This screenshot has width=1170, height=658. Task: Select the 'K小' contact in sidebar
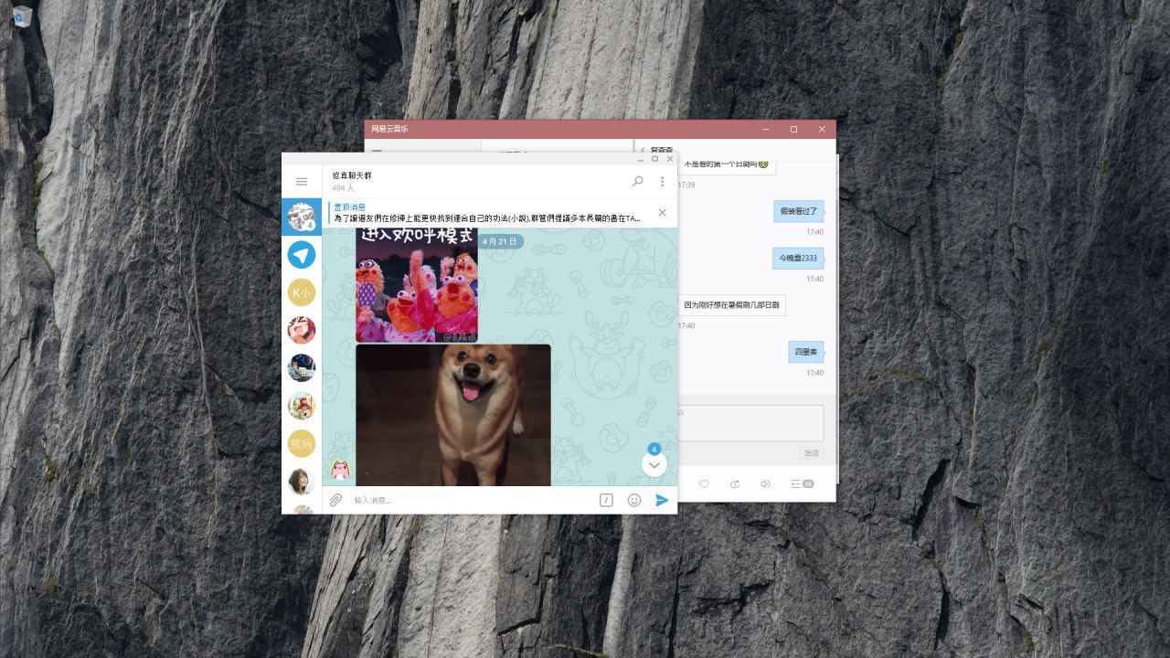[x=302, y=292]
